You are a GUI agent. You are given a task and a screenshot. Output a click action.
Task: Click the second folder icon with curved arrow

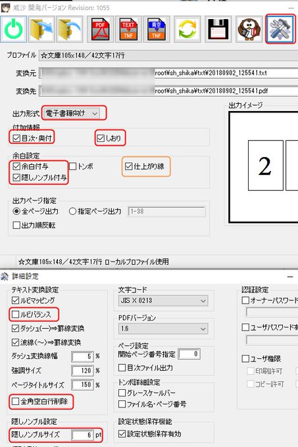[70, 30]
